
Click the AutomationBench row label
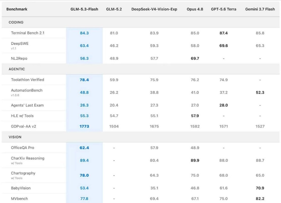point(27,90)
